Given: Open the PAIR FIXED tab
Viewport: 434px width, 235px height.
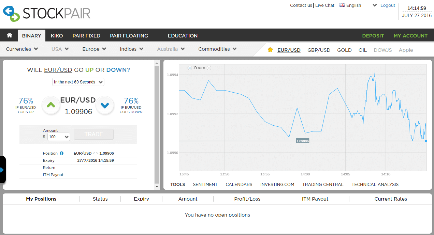Looking at the screenshot, I should coord(86,35).
